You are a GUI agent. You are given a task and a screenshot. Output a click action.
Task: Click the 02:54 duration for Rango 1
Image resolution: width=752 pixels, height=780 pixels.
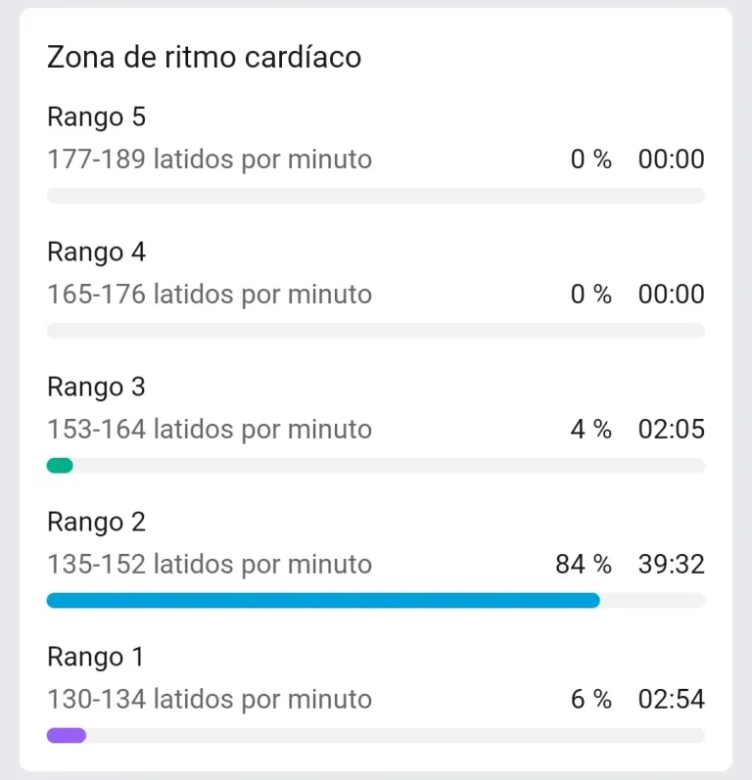click(x=672, y=700)
